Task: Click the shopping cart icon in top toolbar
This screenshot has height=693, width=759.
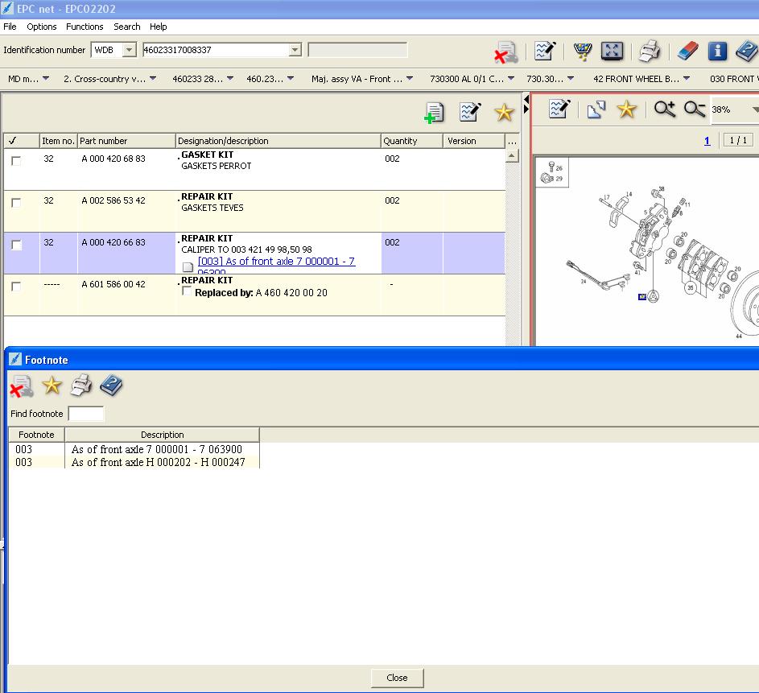Action: (583, 52)
